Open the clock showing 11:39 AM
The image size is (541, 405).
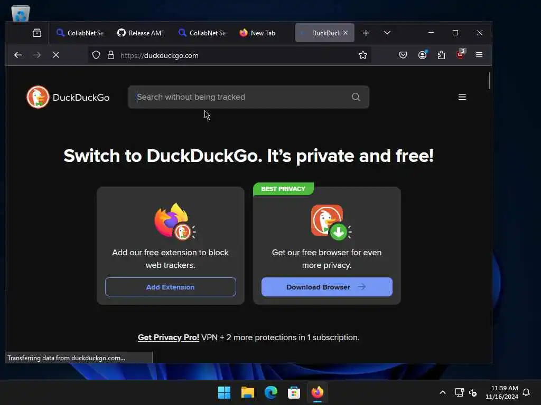coord(502,392)
